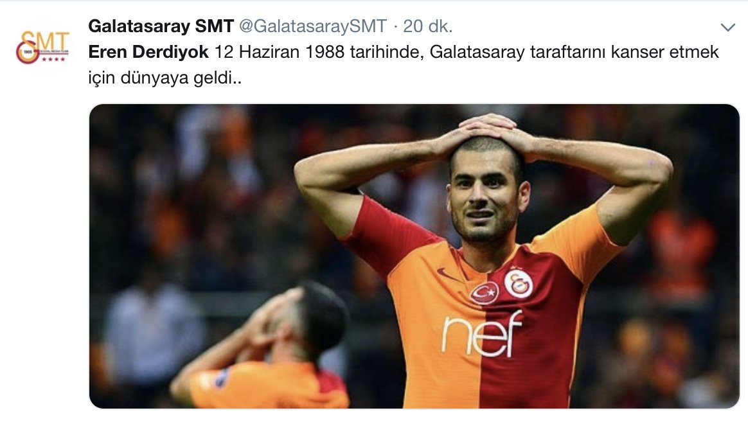Expand the tweet options chevron
This screenshot has width=748, height=424.
tap(727, 27)
